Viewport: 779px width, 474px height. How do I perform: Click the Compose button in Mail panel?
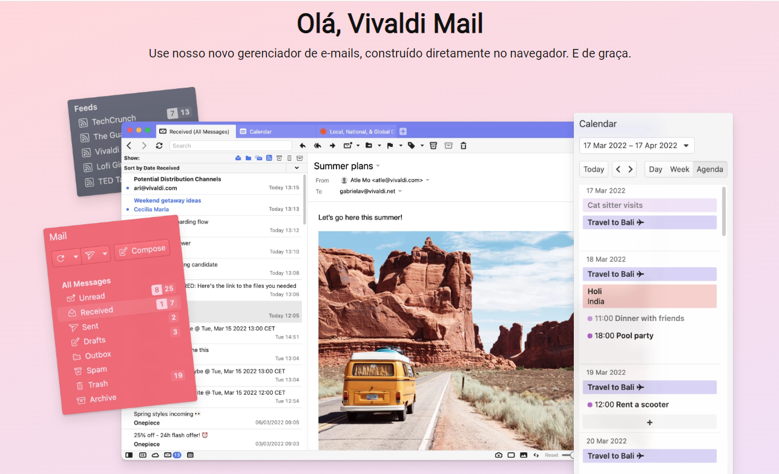coord(142,250)
